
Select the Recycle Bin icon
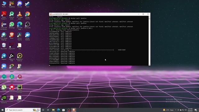tap(4, 46)
